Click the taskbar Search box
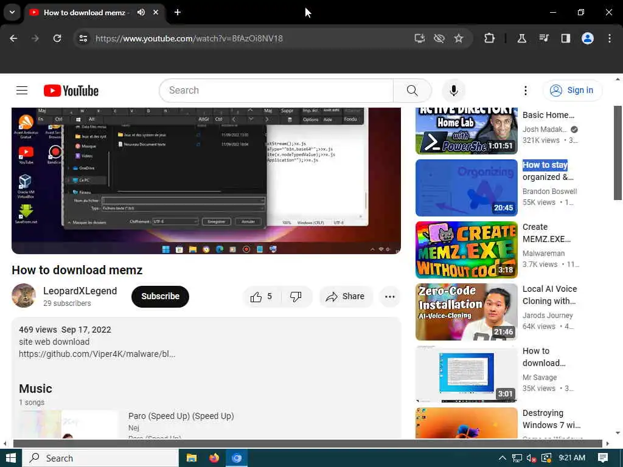Screen dimensions: 623x467 pos(100,458)
